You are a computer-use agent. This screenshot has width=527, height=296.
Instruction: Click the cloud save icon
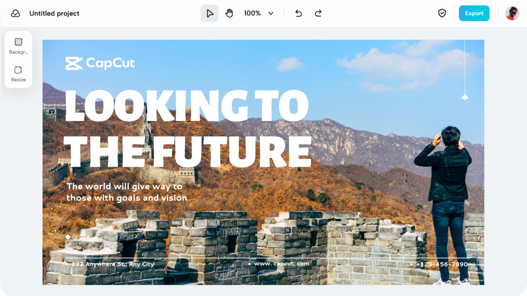(15, 13)
